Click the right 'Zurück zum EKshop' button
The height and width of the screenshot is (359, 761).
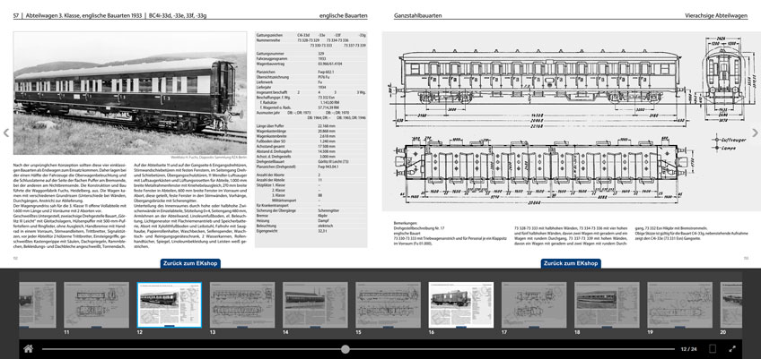tap(571, 263)
